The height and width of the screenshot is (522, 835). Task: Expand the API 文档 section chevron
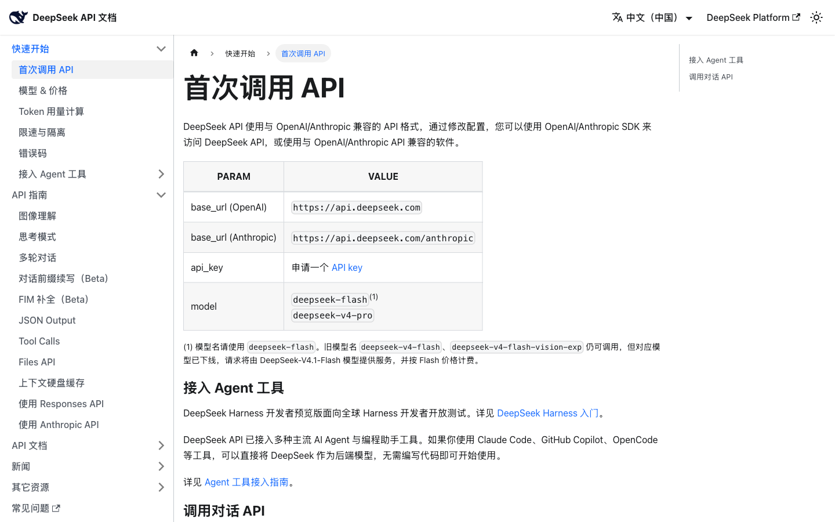pos(161,445)
